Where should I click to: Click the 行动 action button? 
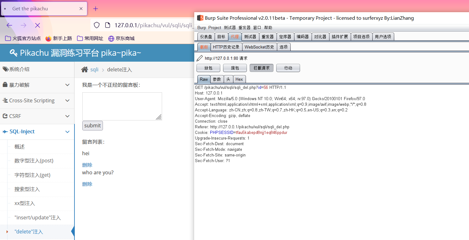coord(288,68)
